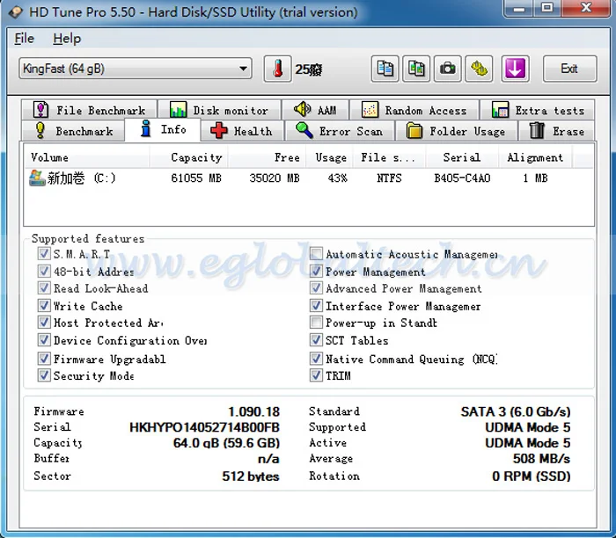Toggle the TRIM checkbox
This screenshot has width=616, height=538.
coord(316,375)
